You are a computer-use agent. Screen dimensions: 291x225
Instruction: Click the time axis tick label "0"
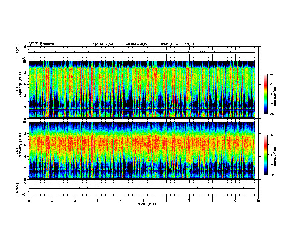coord(29,201)
